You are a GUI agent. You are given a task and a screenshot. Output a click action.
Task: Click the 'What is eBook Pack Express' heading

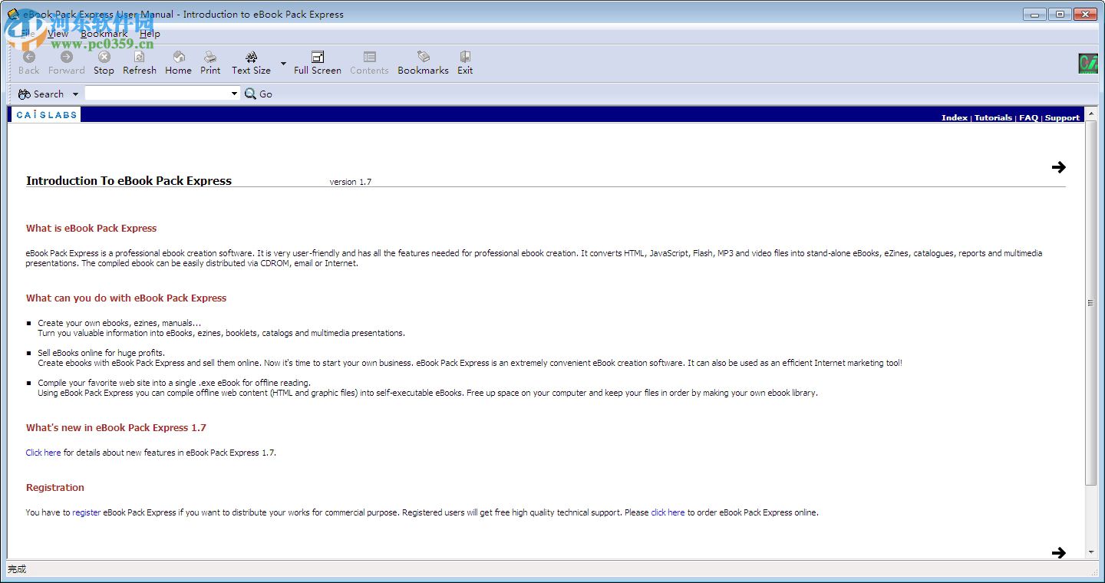91,228
